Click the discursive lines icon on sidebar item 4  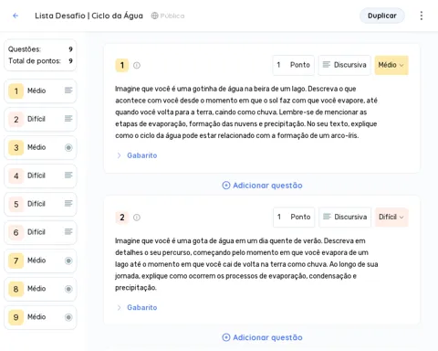coord(68,175)
